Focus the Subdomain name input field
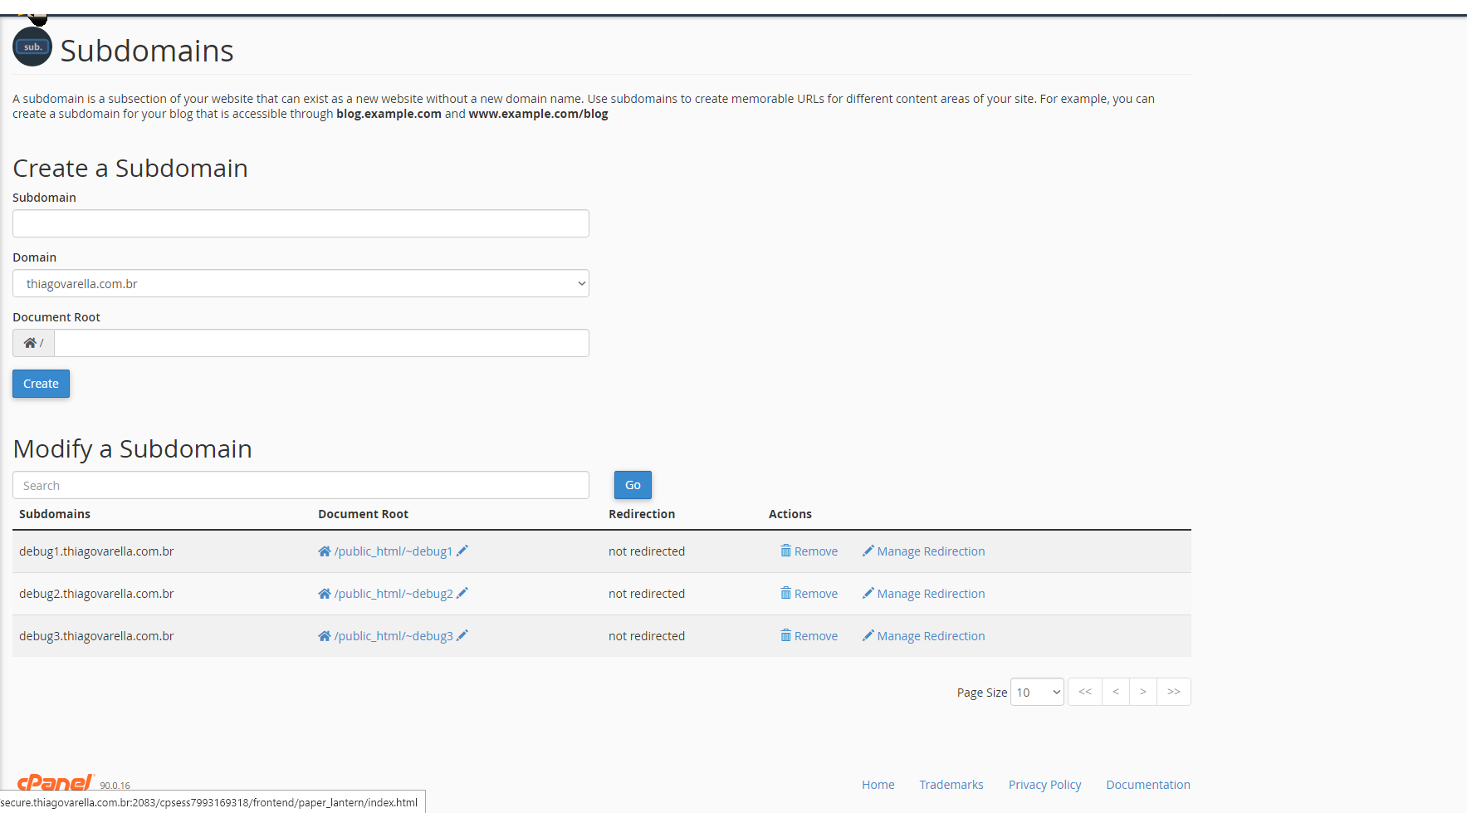This screenshot has width=1467, height=813. 301,223
